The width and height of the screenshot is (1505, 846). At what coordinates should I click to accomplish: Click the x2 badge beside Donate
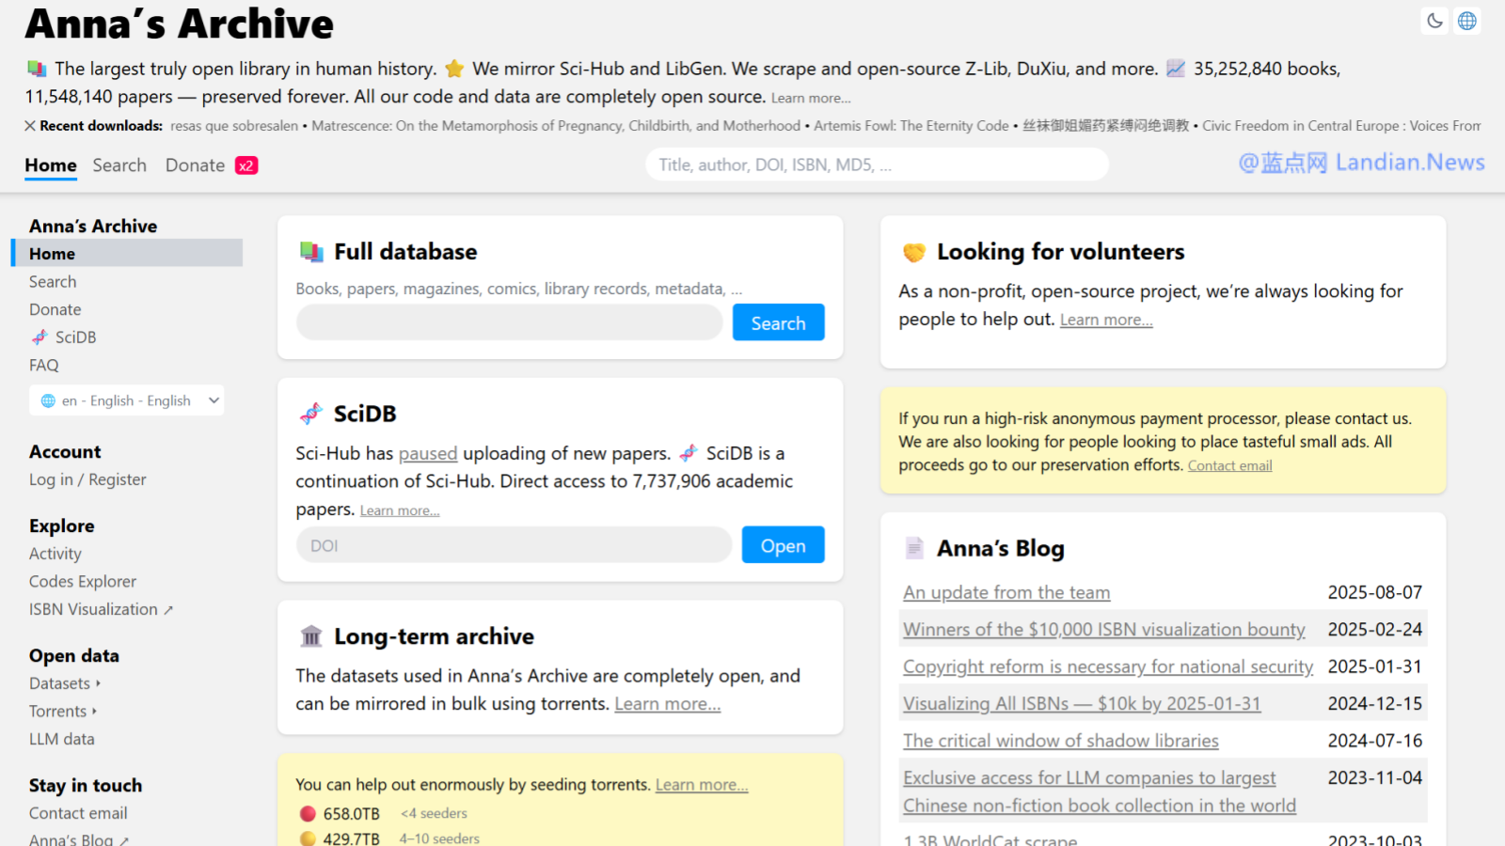tap(246, 165)
